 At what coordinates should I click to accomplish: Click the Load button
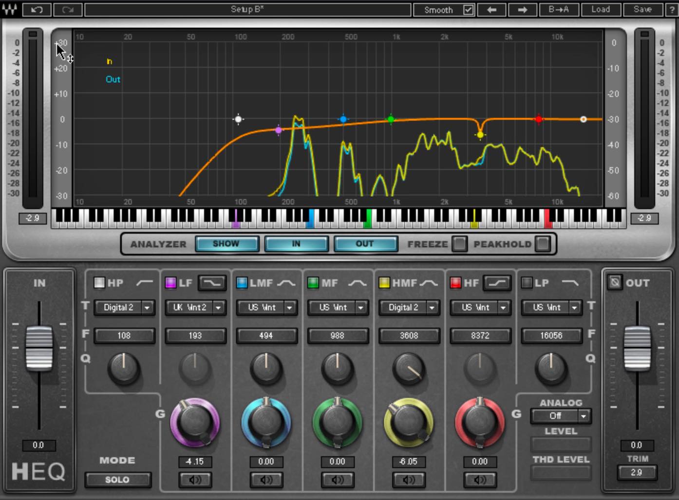(x=600, y=10)
